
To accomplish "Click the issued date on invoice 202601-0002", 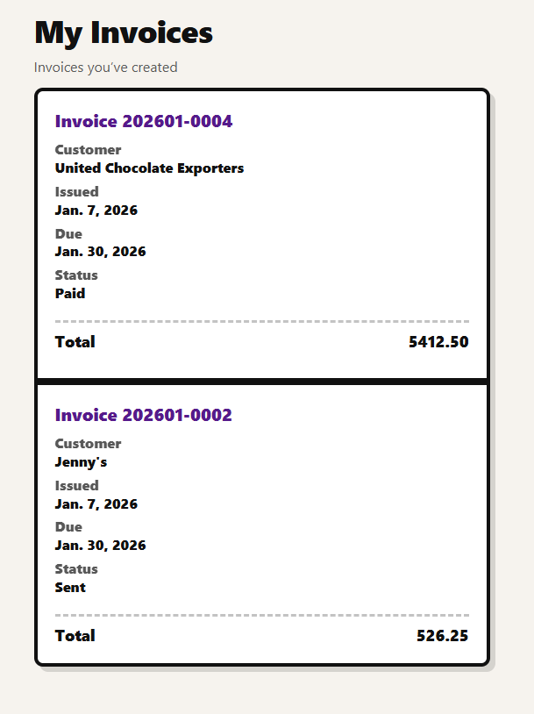I will click(96, 504).
